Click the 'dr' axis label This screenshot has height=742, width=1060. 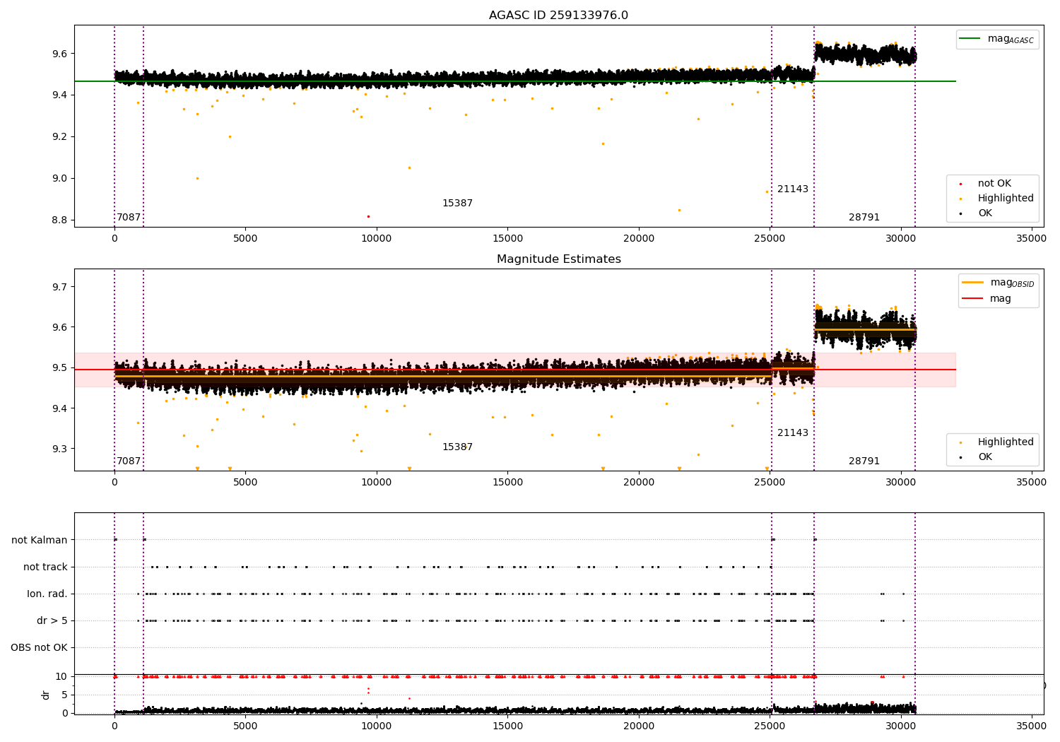[46, 695]
